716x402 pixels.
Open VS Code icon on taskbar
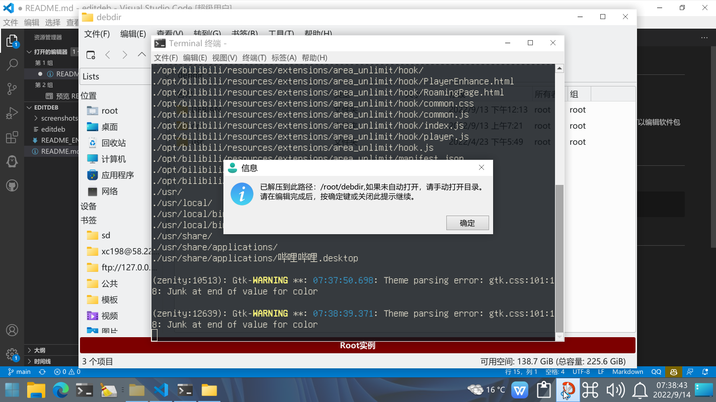tap(161, 389)
